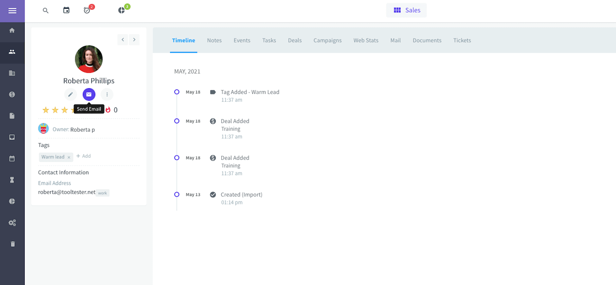This screenshot has height=285, width=616.
Task: Click the work label beside email
Action: (103, 193)
